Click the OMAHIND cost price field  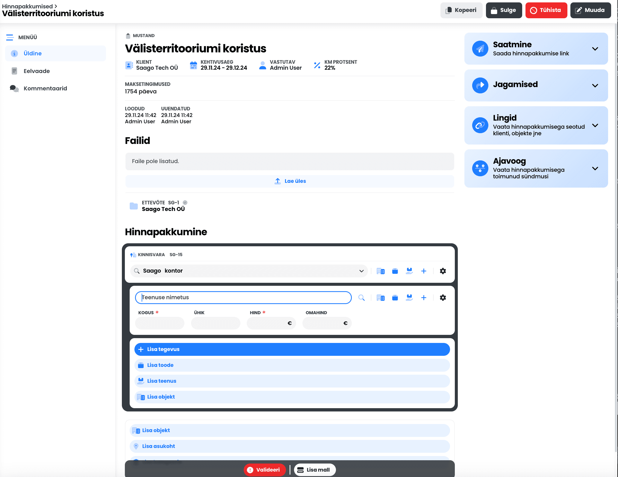click(x=327, y=323)
